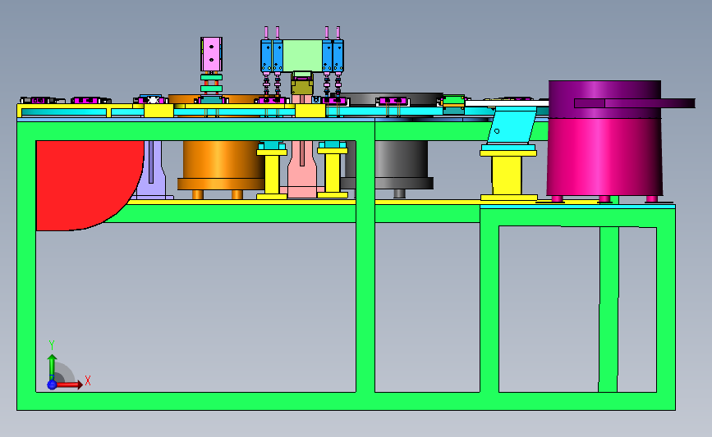Select the cyan angled bracket beside the bowl feeder
Viewport: 712px width, 437px height.
[512, 127]
